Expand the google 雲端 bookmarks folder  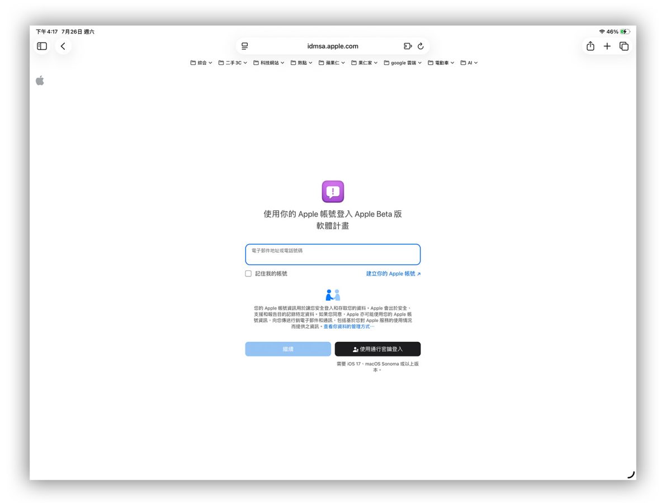403,63
